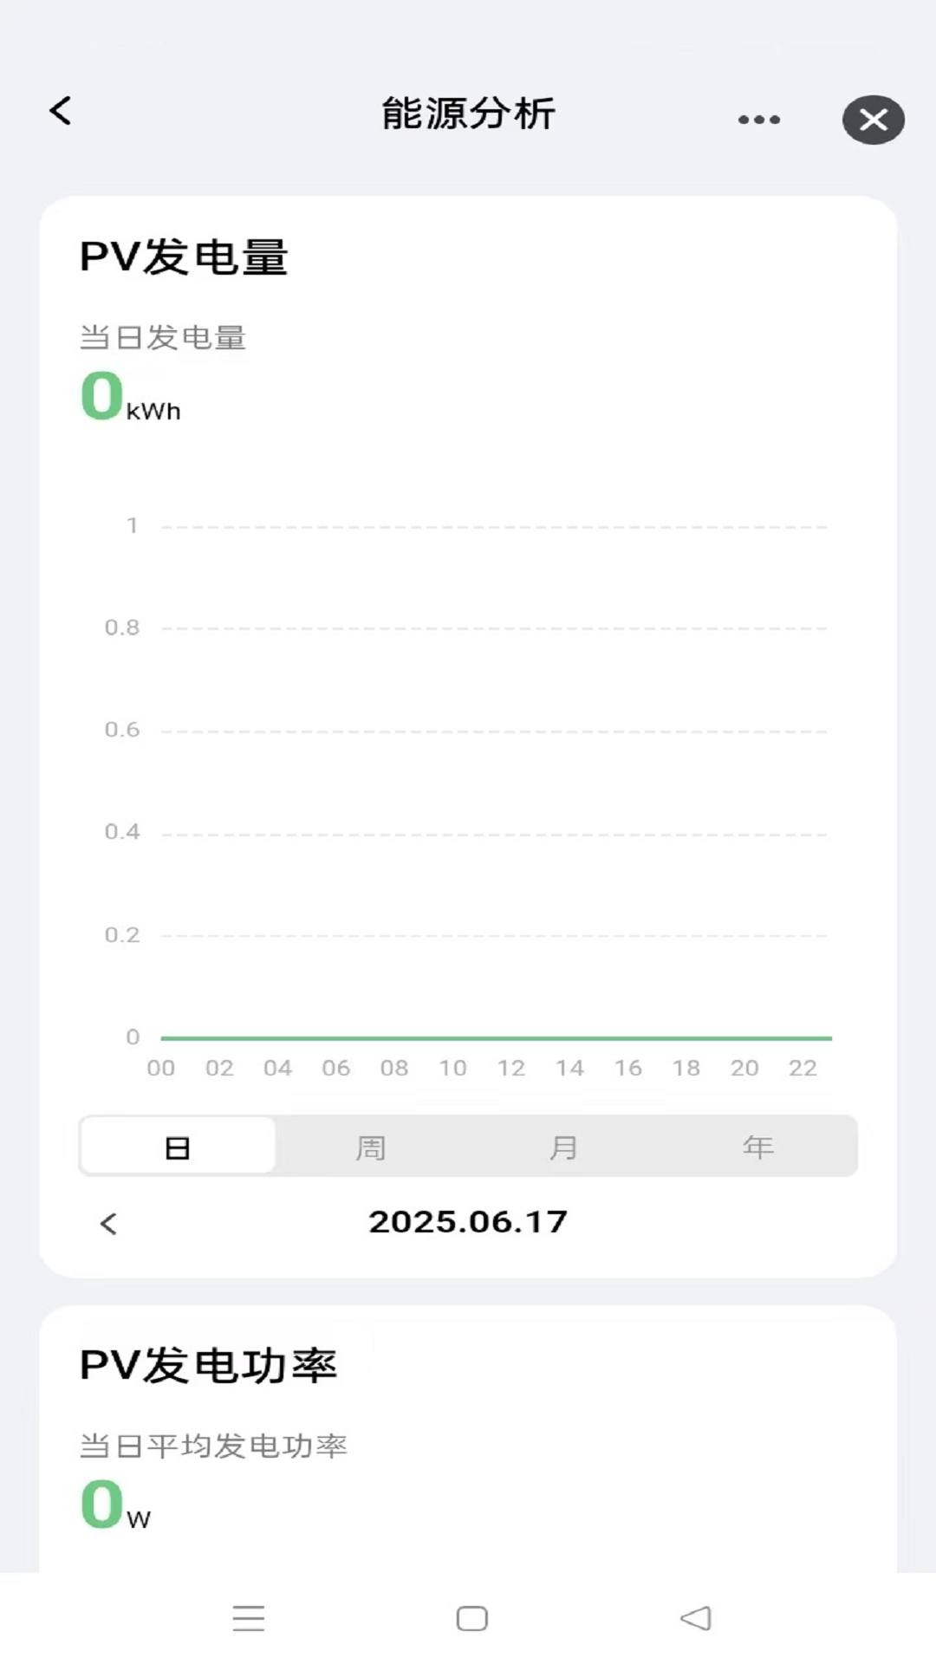Tap the PV发电量 card title
936x1664 pixels.
point(184,257)
